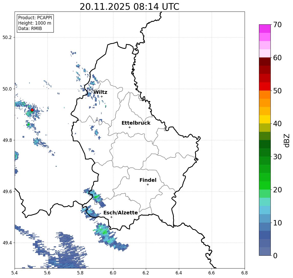This screenshot has height=278, width=293.
Task: Click the 6.8 longitude tick label
Action: point(244,273)
